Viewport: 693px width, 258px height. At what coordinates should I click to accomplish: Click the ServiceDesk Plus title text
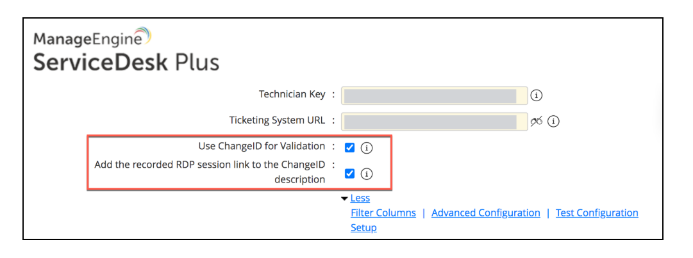point(126,63)
